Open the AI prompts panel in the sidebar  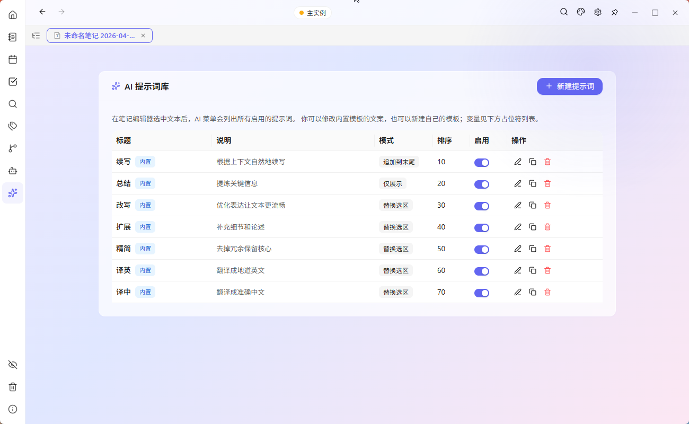13,192
